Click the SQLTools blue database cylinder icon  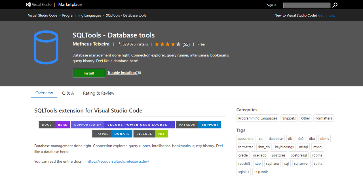[x=46, y=47]
